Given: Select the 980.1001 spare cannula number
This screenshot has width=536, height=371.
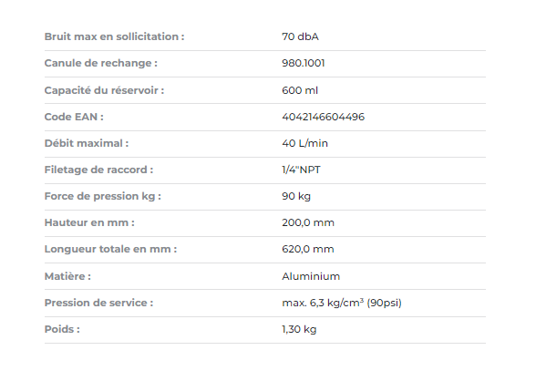Looking at the screenshot, I should (x=304, y=63).
